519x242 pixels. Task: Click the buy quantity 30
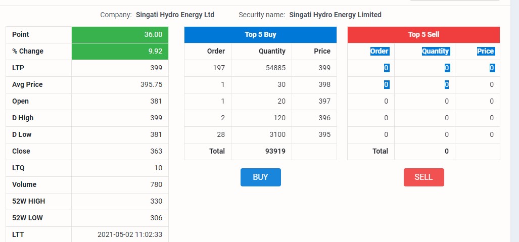(281, 84)
